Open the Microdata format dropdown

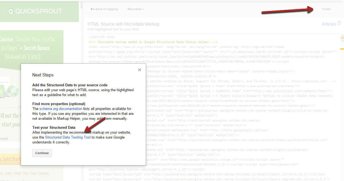pyautogui.click(x=136, y=9)
